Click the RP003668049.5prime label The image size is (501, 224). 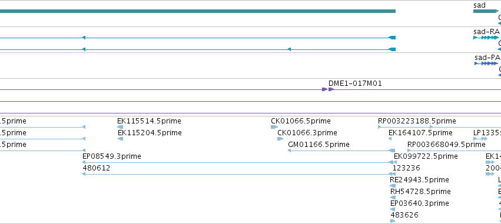pos(446,145)
